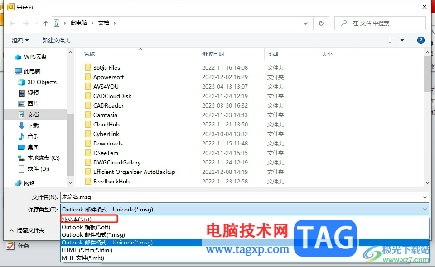
Task: Open file name history dropdown arrow
Action: click(425, 197)
